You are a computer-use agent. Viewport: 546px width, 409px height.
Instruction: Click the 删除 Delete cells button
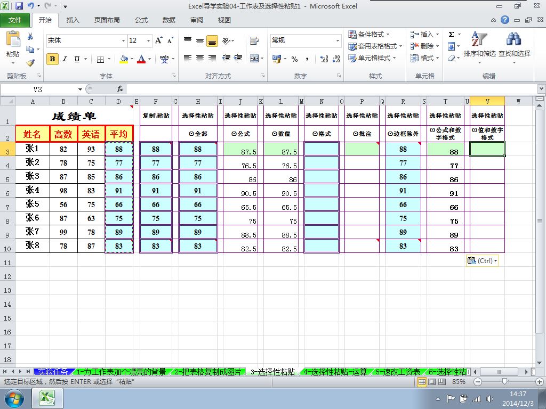coord(424,46)
